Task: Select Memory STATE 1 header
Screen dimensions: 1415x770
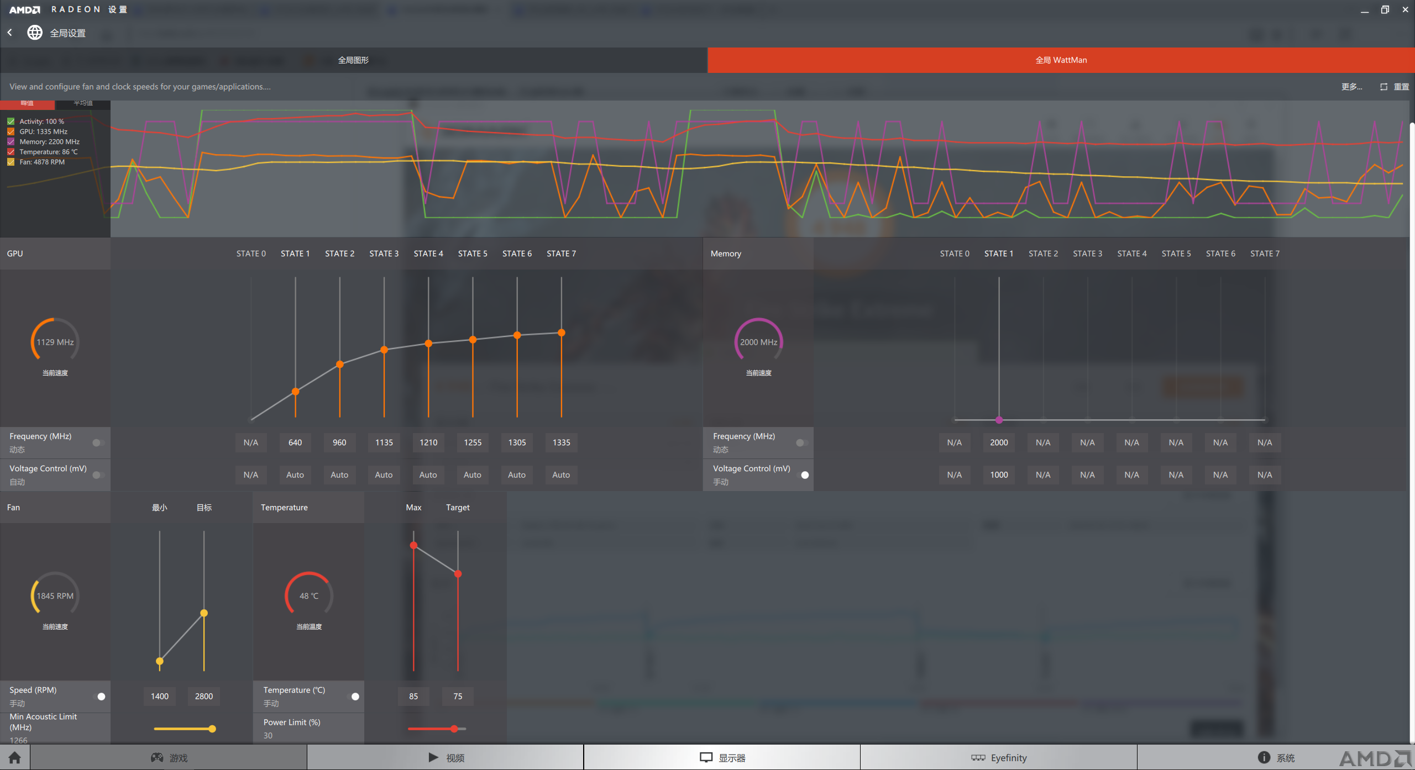Action: (x=999, y=254)
